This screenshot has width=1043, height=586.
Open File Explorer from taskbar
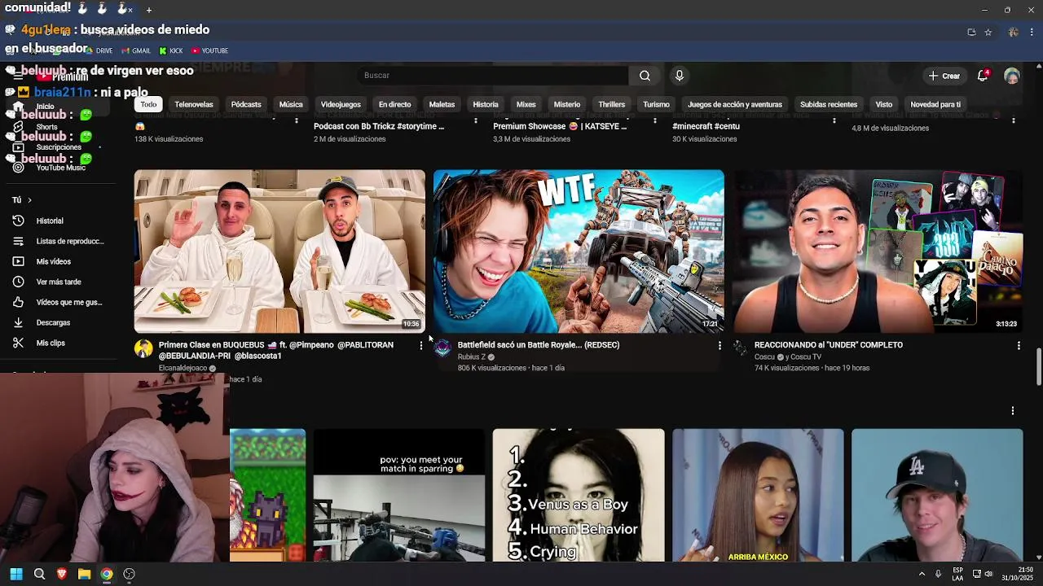point(84,574)
